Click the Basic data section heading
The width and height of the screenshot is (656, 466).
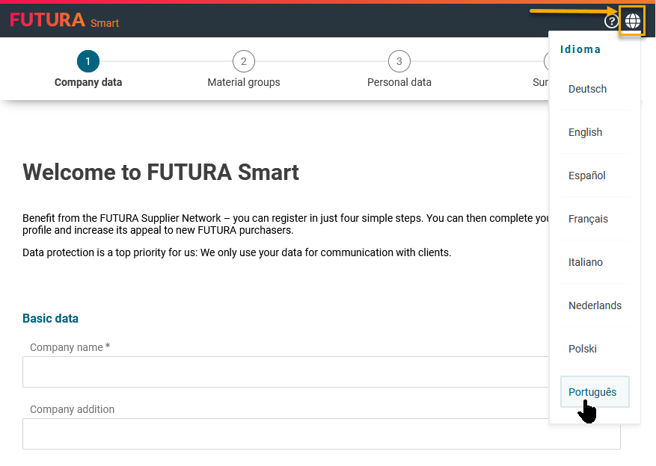50,318
